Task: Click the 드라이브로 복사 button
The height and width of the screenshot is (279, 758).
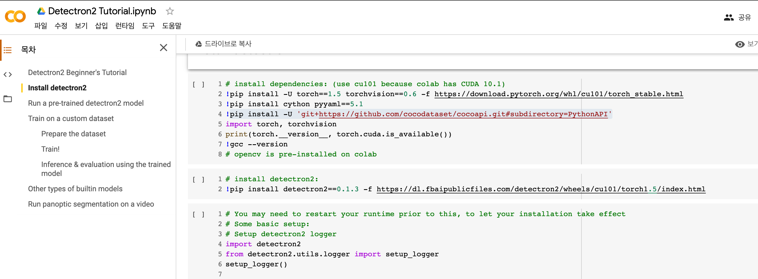Action: click(223, 44)
